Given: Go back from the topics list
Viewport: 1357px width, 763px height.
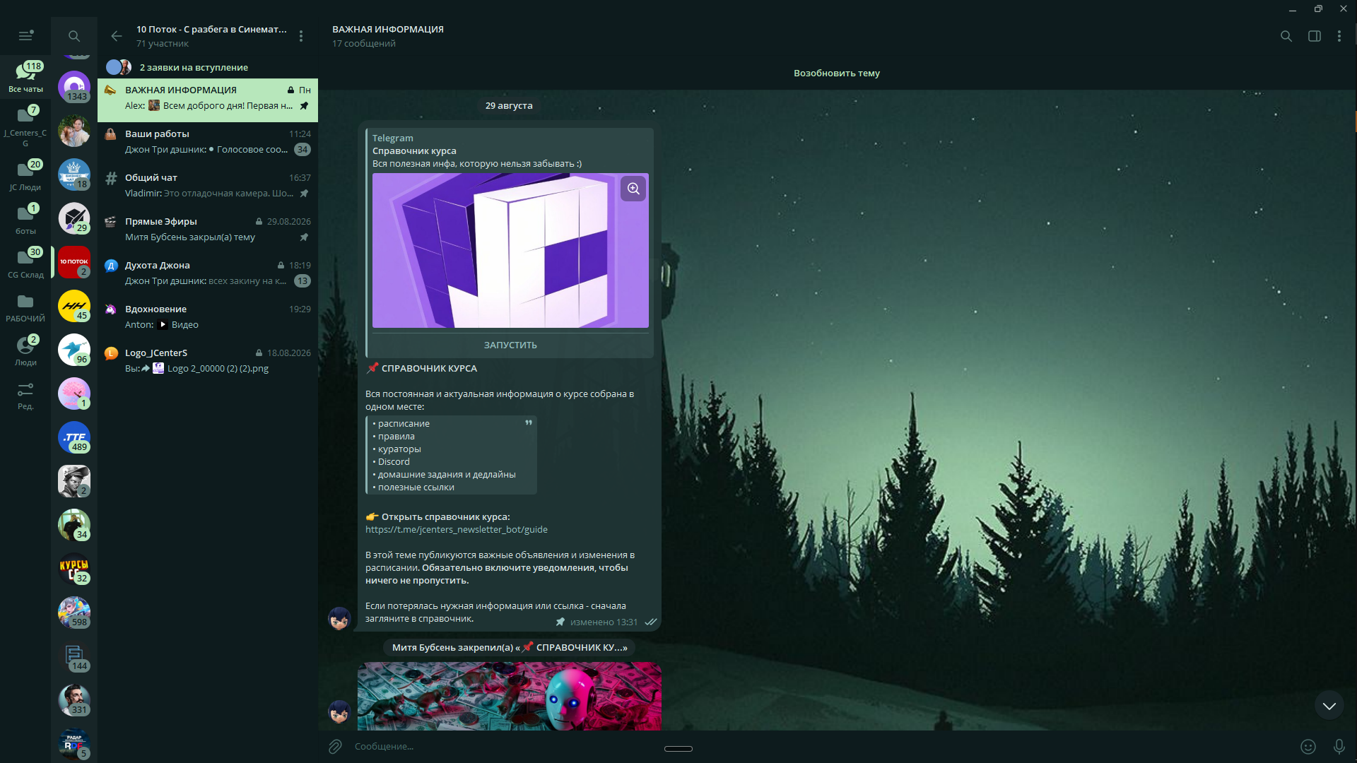Looking at the screenshot, I should [x=117, y=36].
